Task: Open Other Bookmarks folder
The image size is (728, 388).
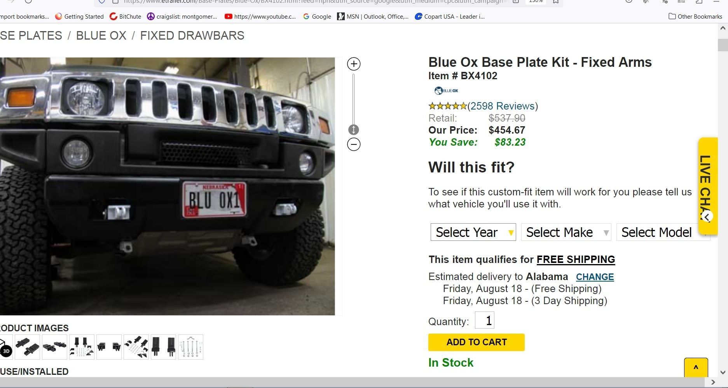Action: [695, 16]
